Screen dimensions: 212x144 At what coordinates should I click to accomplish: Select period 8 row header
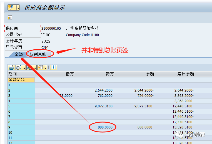(21, 122)
